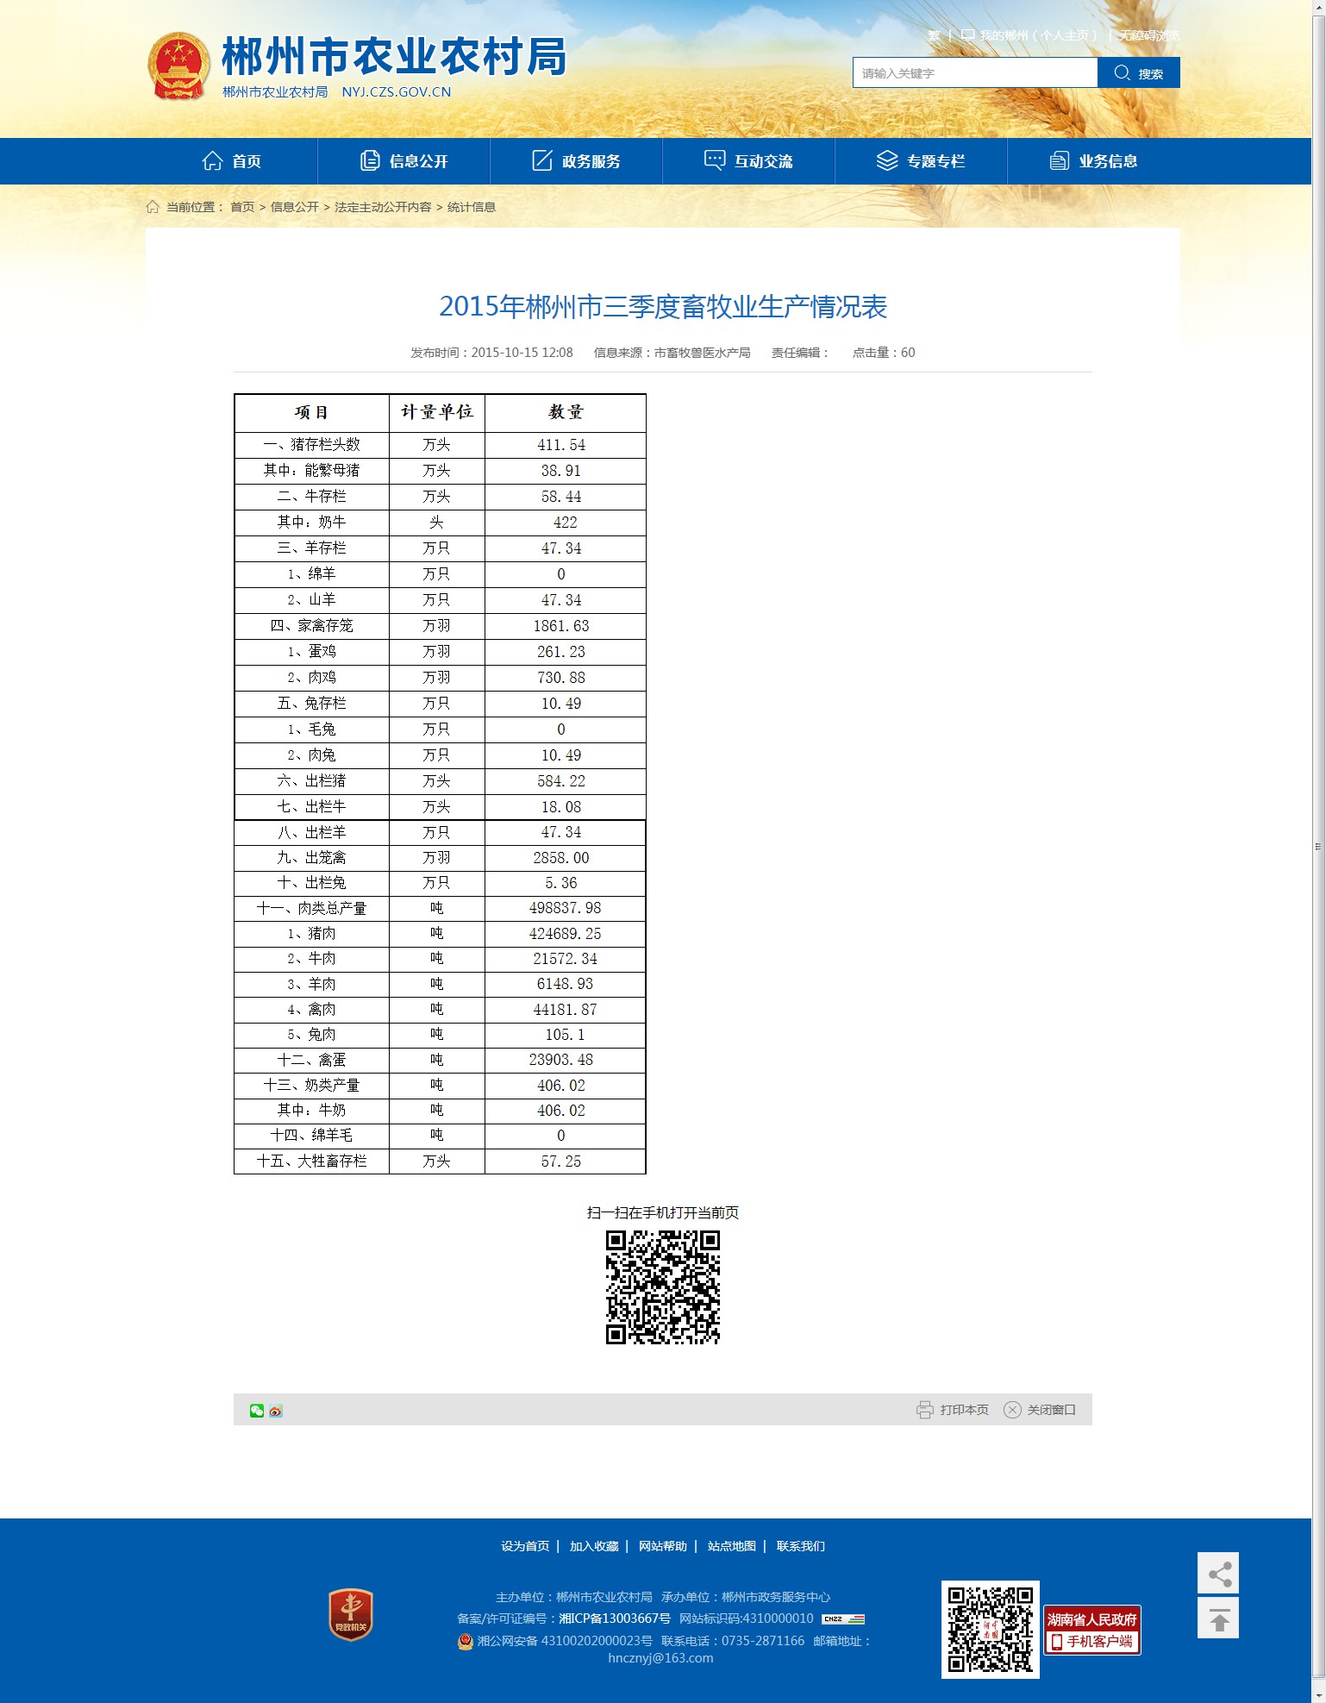
Task: Click 统计信息 in the breadcrumb
Action: click(x=472, y=207)
